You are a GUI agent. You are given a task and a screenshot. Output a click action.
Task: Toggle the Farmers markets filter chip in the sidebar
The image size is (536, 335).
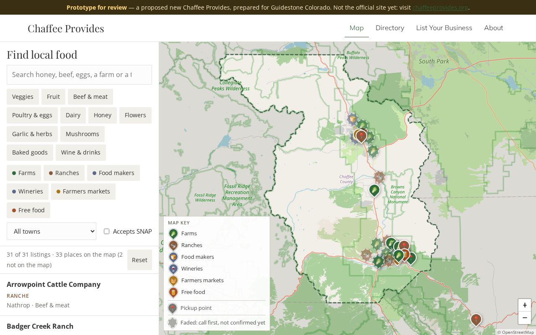tap(83, 191)
